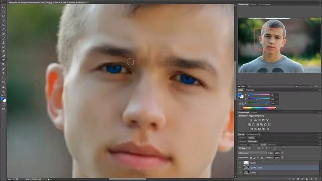Screen dimensions: 322x181
Task: Click the Navigator preview thumbnail
Action: point(280,45)
